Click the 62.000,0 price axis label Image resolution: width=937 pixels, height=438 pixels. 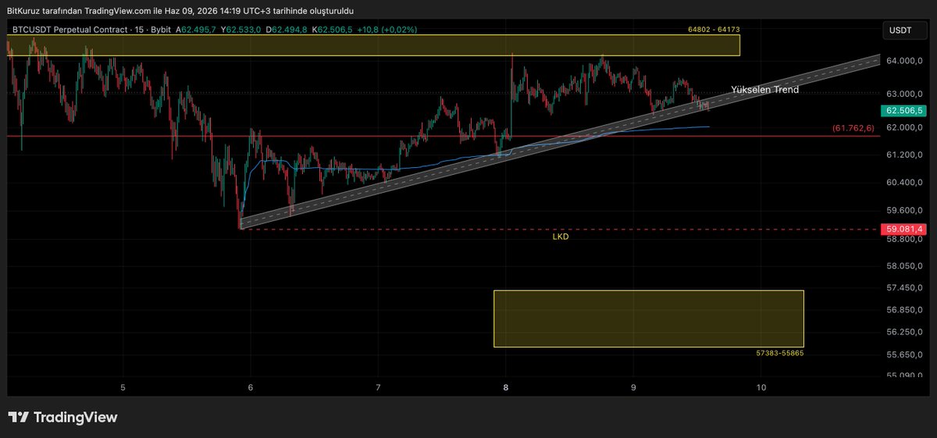click(x=906, y=127)
